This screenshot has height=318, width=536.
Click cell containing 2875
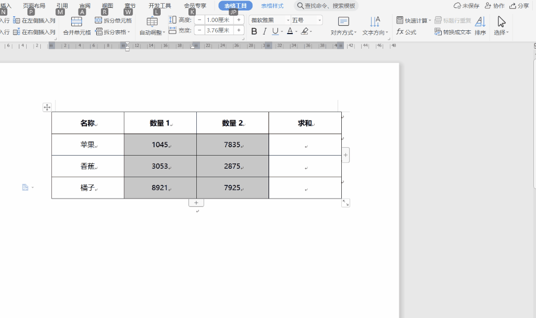pyautogui.click(x=233, y=167)
